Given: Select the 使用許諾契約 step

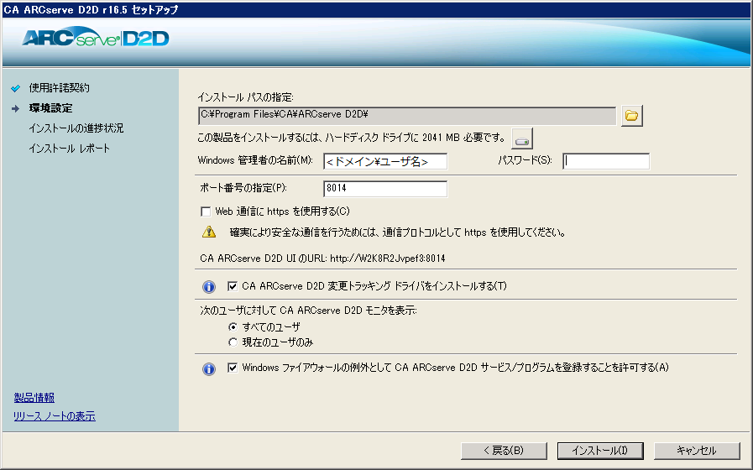Looking at the screenshot, I should coord(59,88).
